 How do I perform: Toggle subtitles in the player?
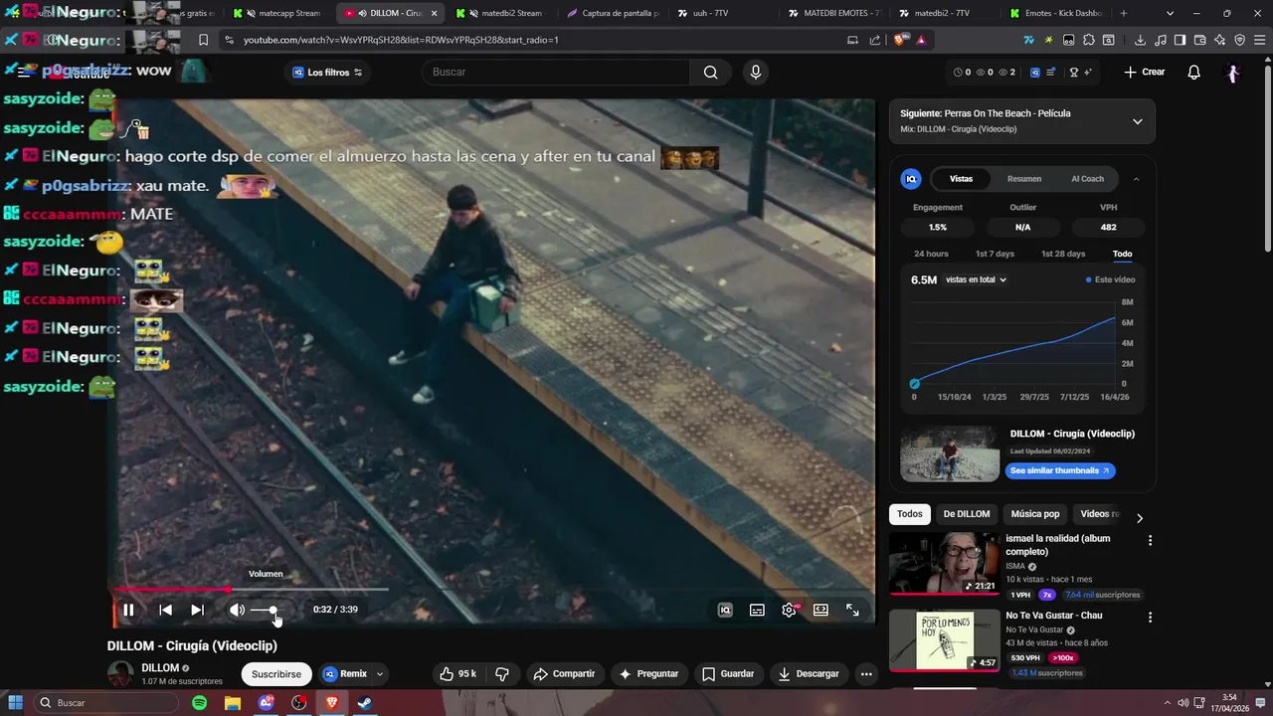click(757, 610)
